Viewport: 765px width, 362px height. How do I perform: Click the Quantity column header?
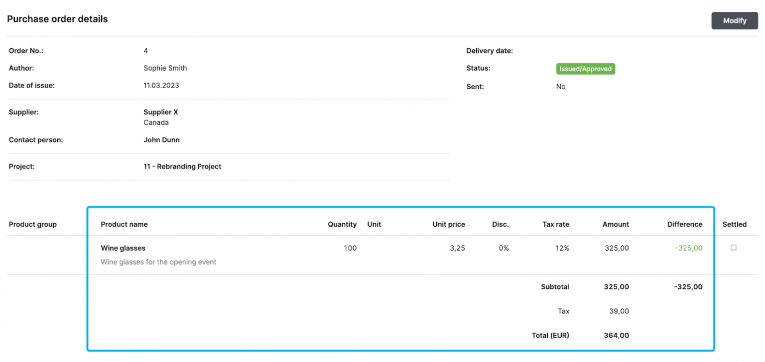342,224
